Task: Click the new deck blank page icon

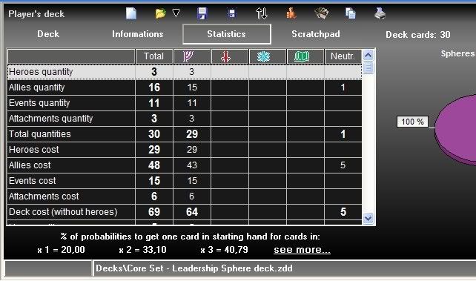Action: (x=131, y=13)
